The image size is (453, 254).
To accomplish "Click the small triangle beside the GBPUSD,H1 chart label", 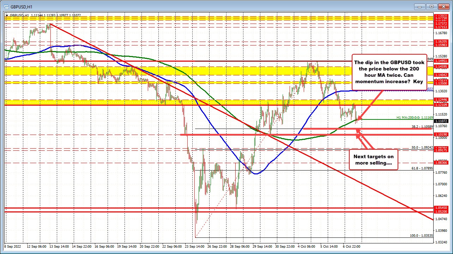I will click(x=7, y=16).
